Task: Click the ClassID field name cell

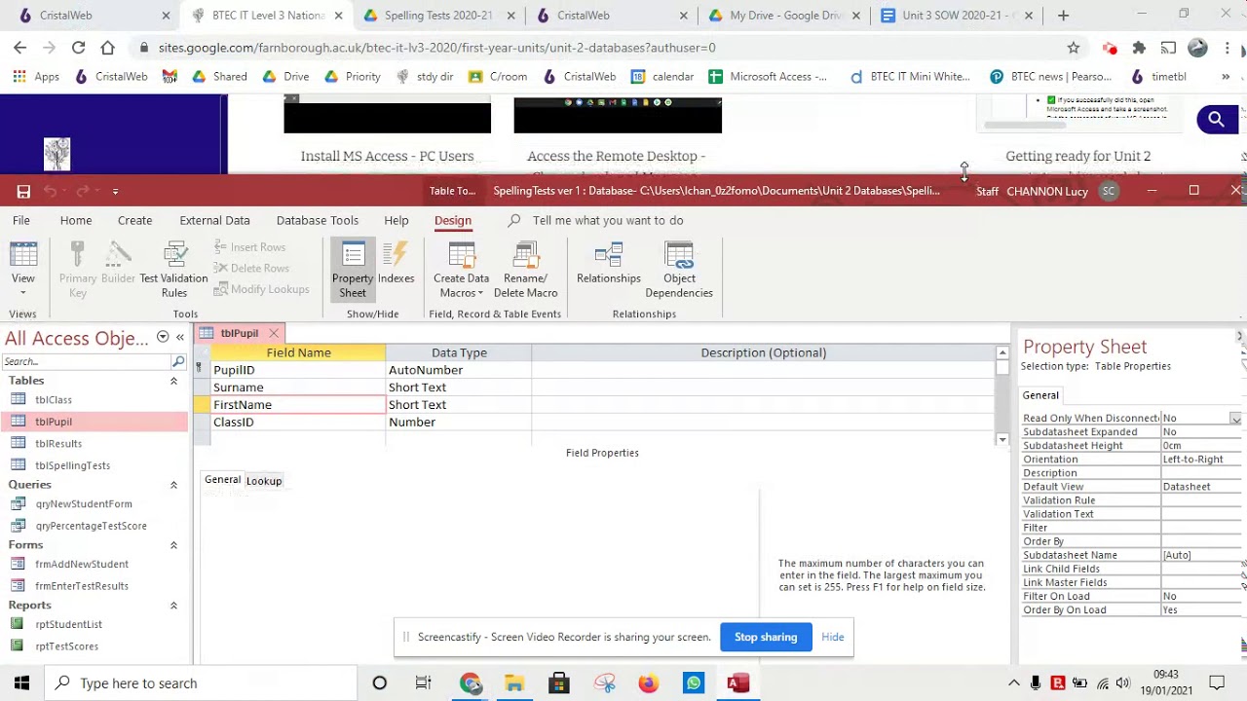Action: point(298,423)
